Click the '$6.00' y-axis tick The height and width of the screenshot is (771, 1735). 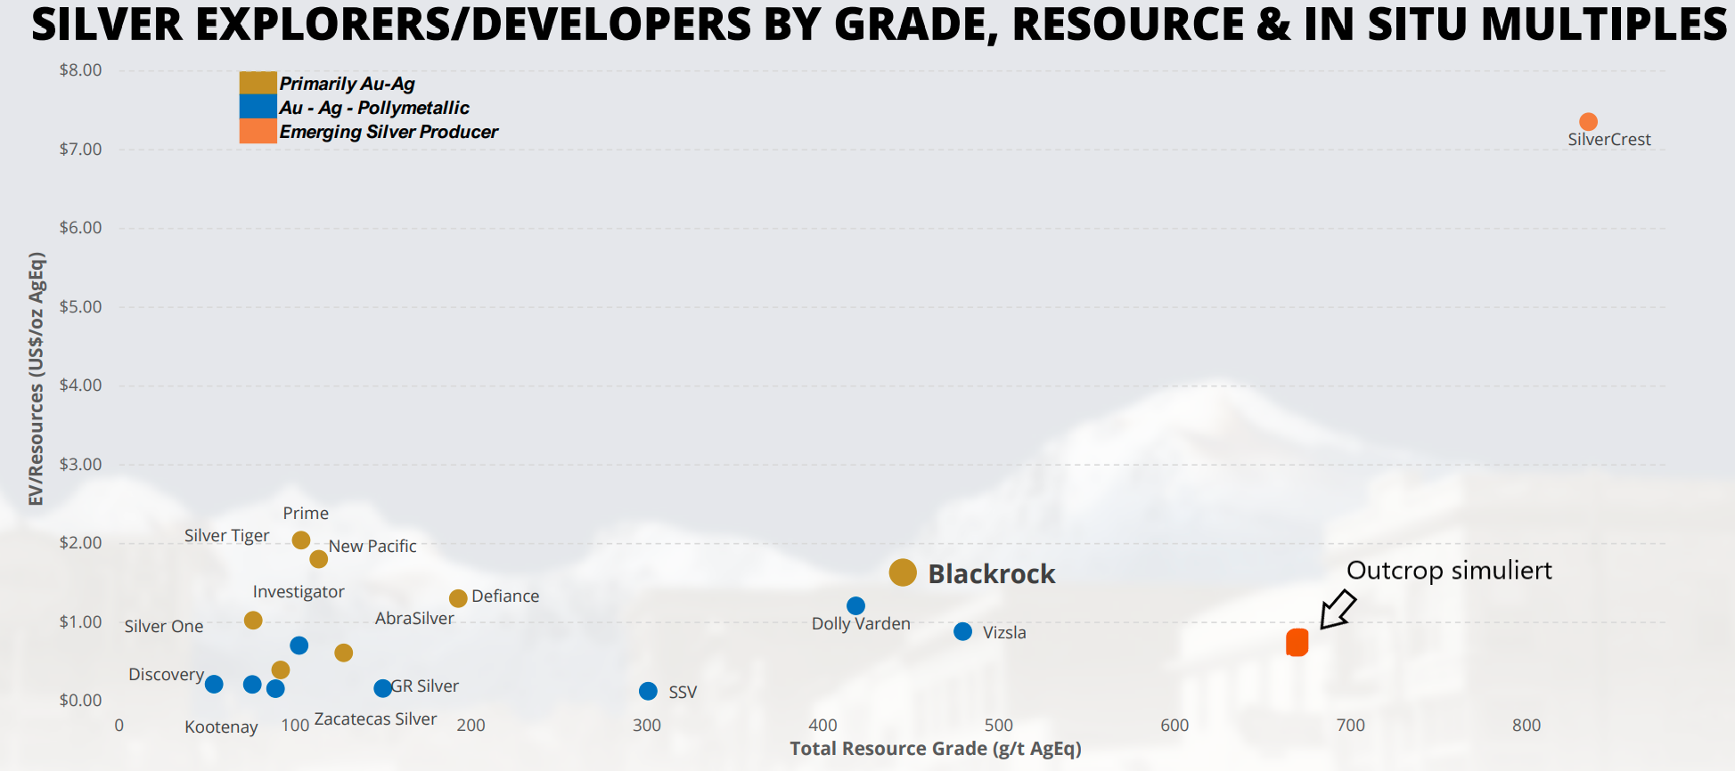pos(80,228)
